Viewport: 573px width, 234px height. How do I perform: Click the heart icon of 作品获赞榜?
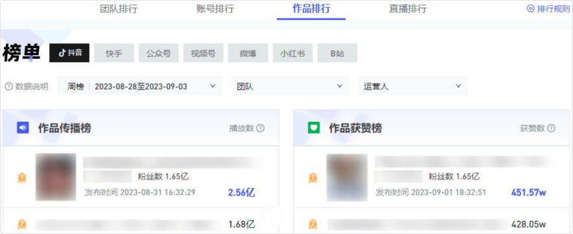[314, 128]
